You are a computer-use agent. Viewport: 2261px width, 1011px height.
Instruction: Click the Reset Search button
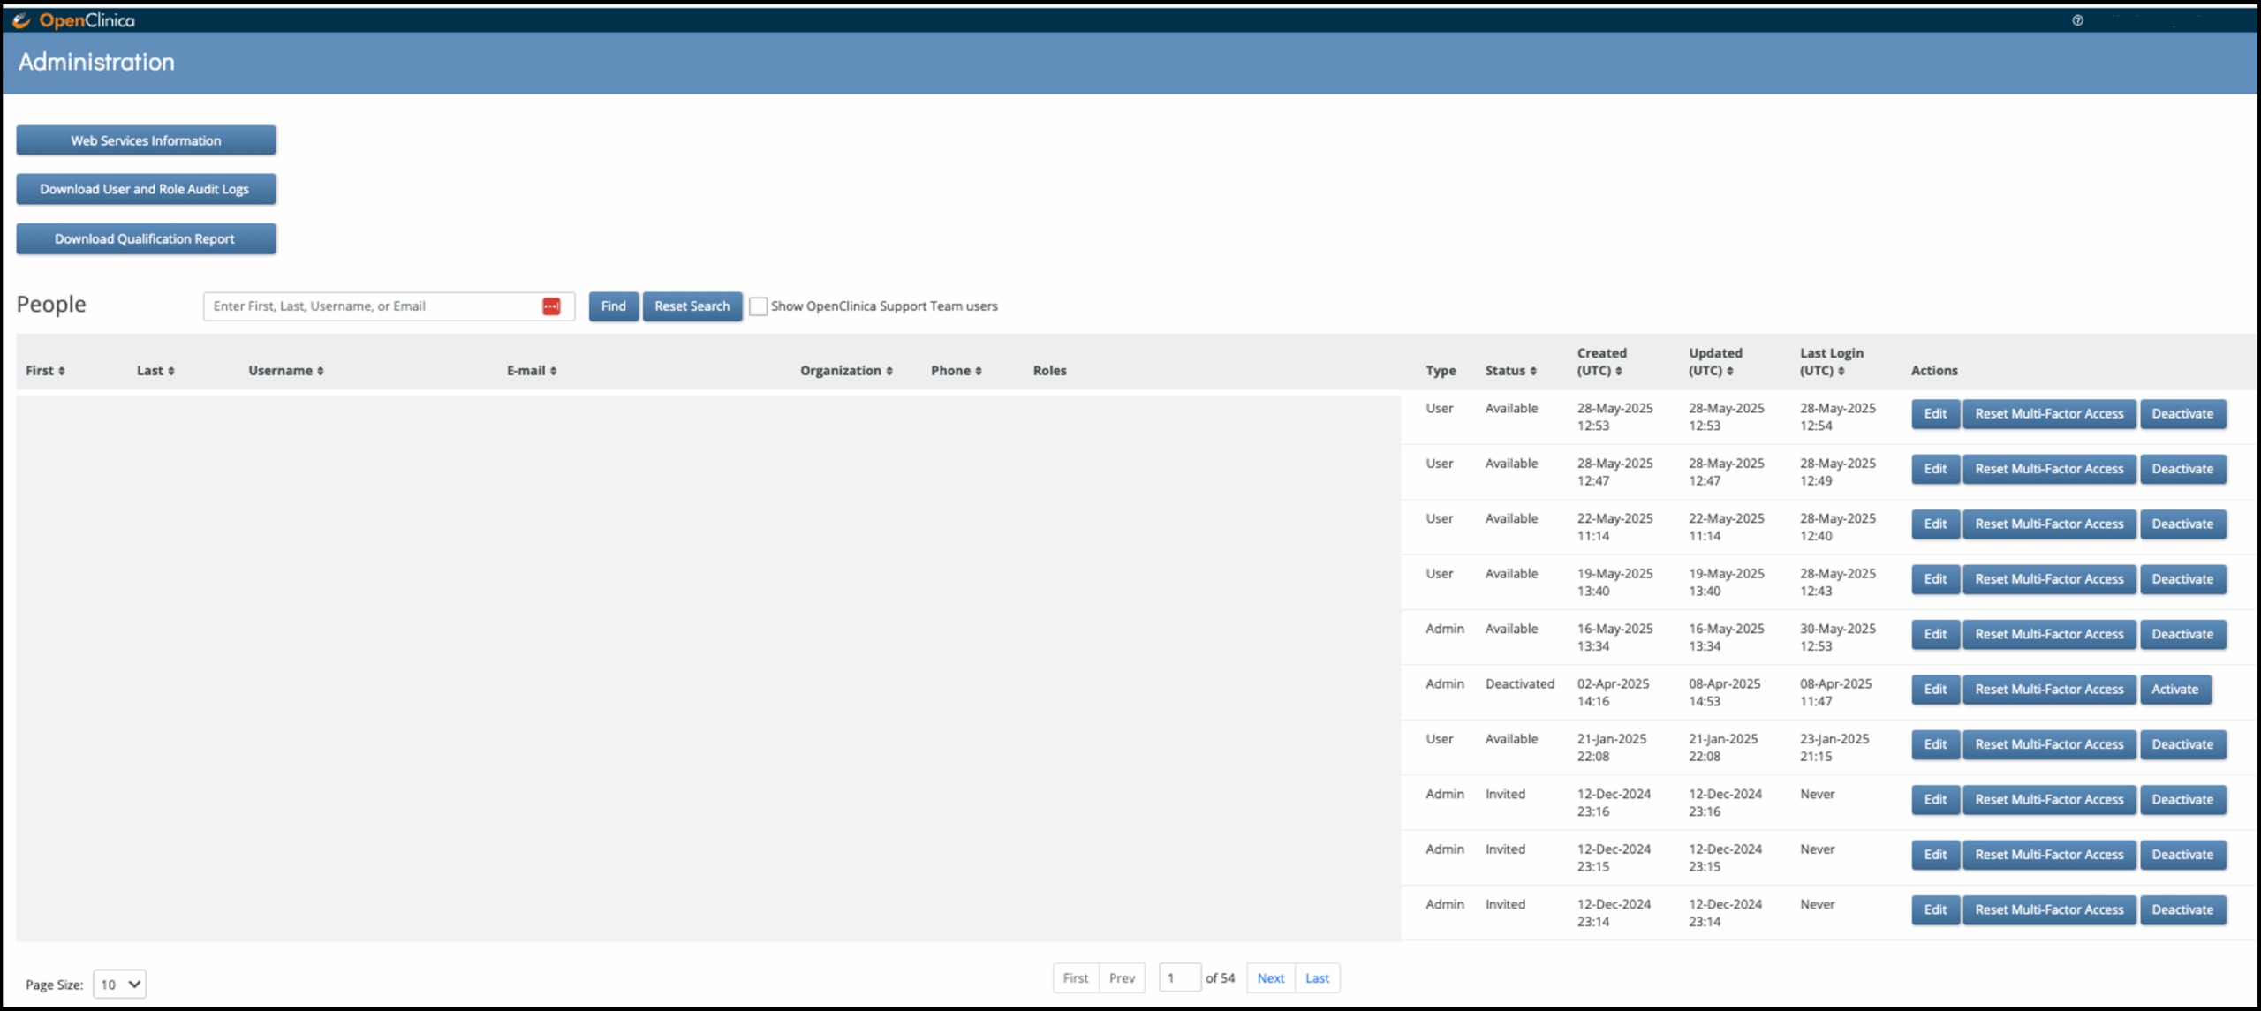click(x=692, y=306)
